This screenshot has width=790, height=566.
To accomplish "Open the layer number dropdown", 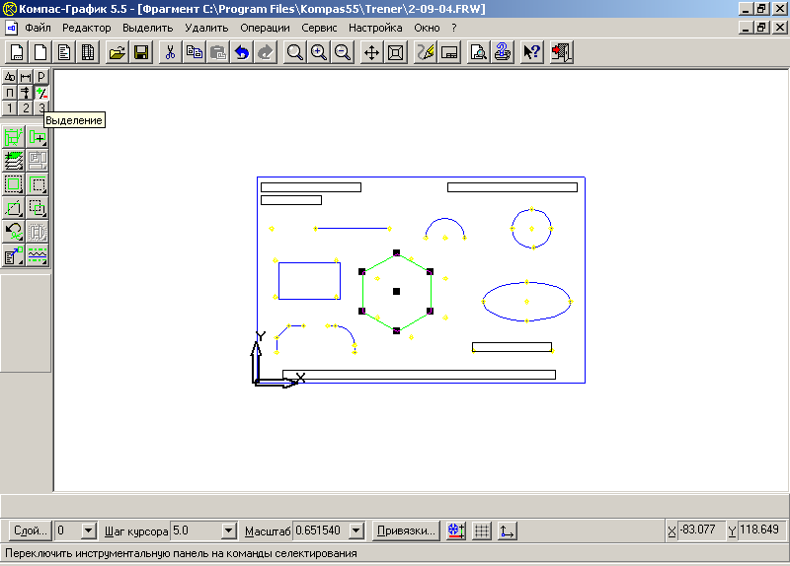I will click(88, 531).
